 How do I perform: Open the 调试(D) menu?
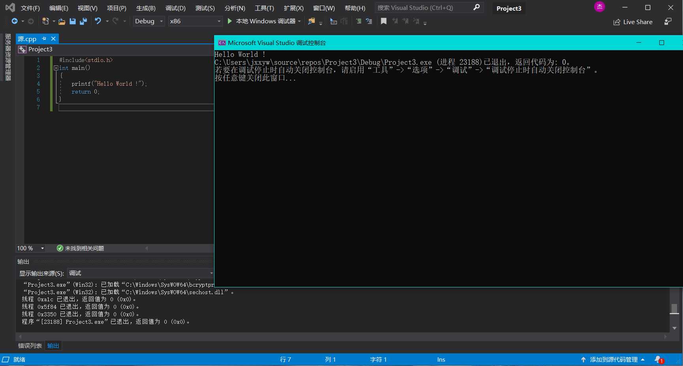(x=175, y=8)
